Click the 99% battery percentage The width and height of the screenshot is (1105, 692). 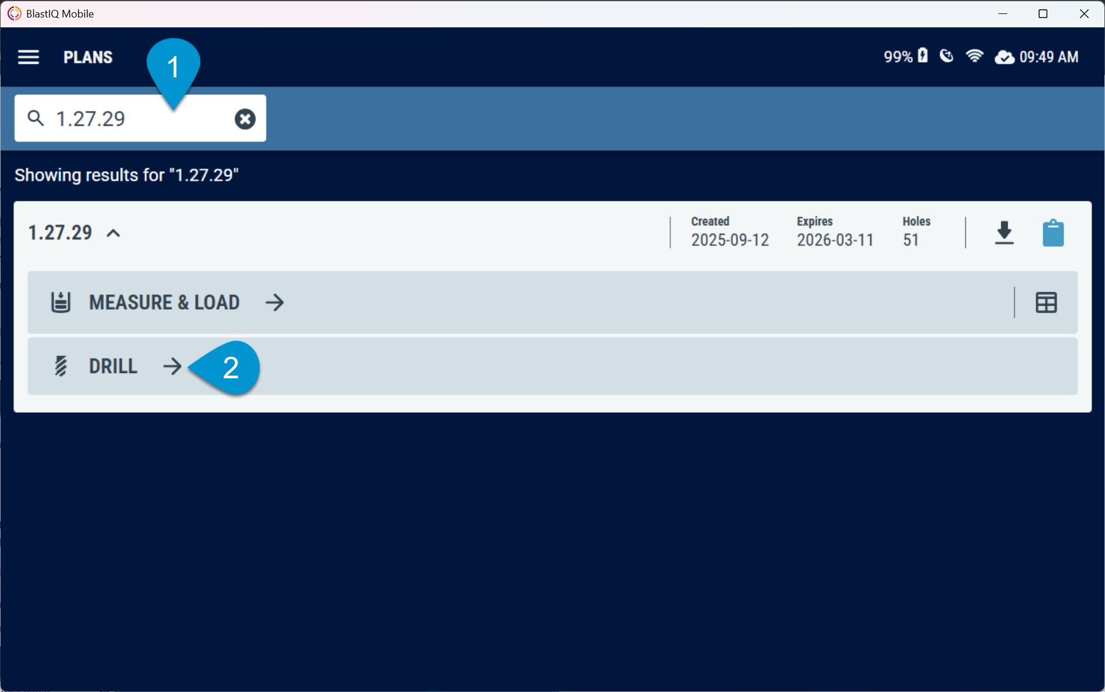[x=898, y=57]
